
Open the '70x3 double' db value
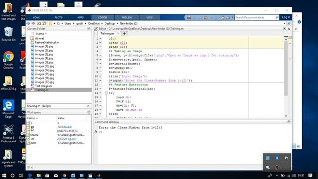(64, 127)
